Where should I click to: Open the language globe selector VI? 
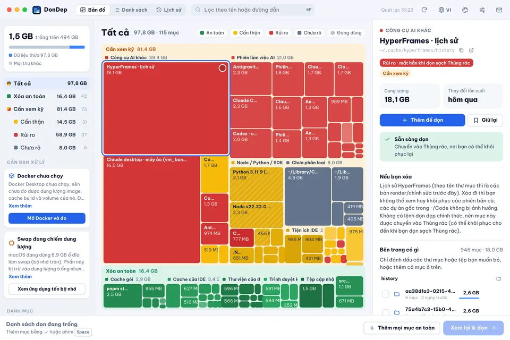pos(445,10)
